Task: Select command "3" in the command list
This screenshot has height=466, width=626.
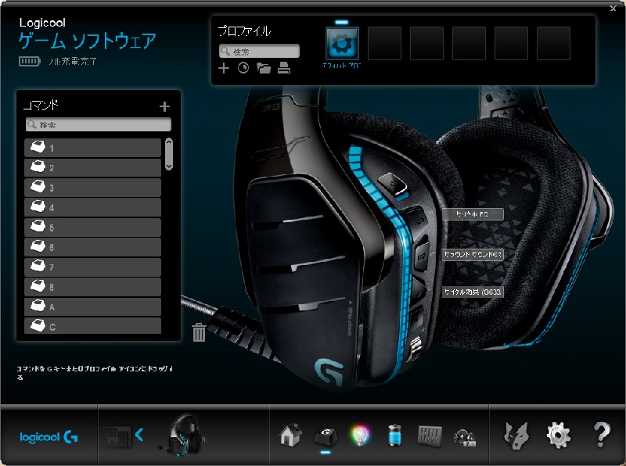Action: click(x=92, y=188)
